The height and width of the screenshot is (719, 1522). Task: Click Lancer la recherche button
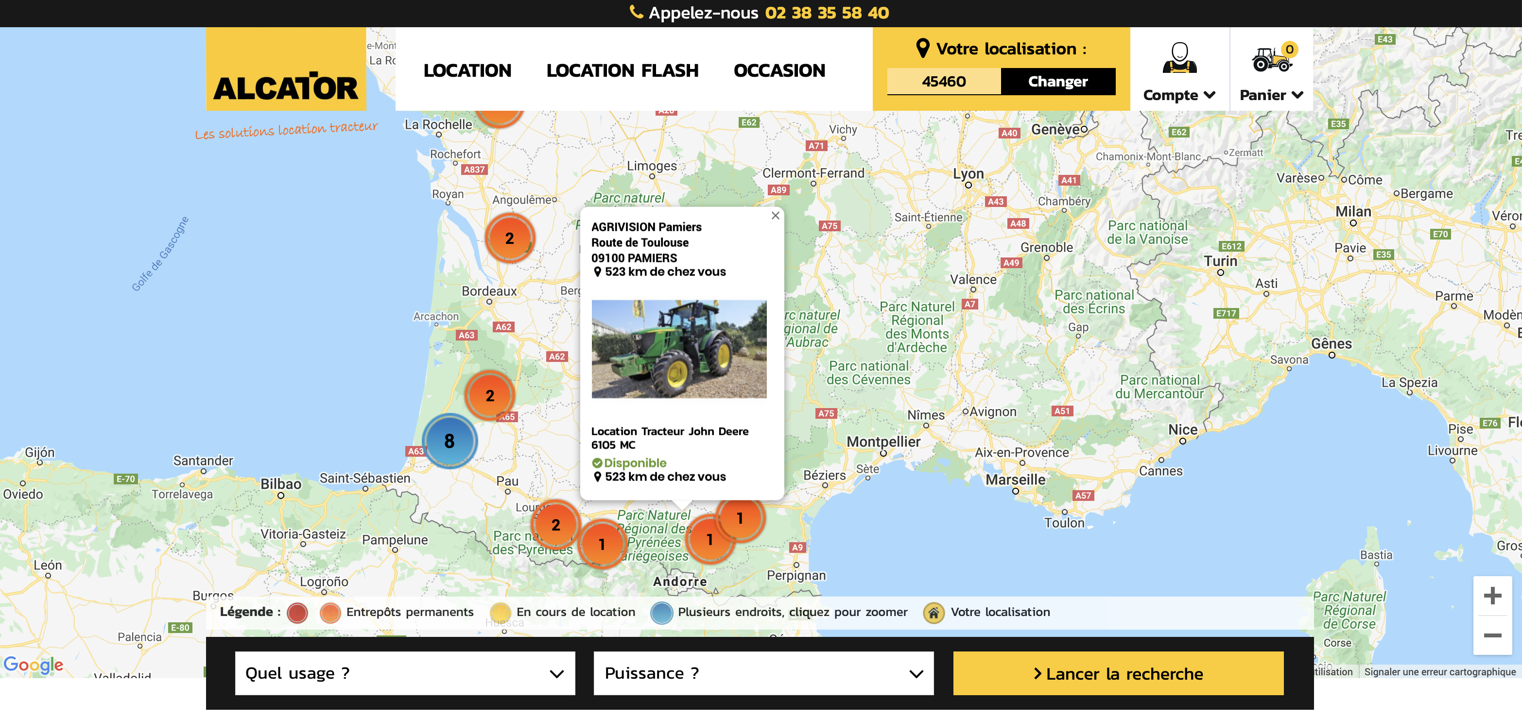pos(1118,673)
